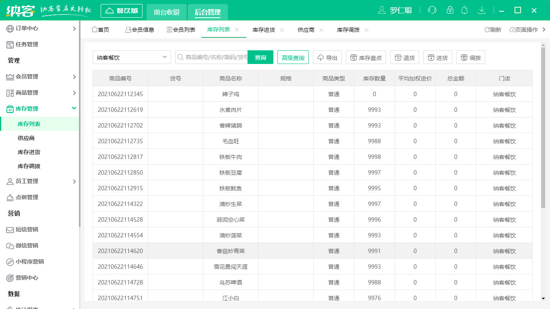
Task: Switch to the 前台收银 mode
Action: [165, 10]
